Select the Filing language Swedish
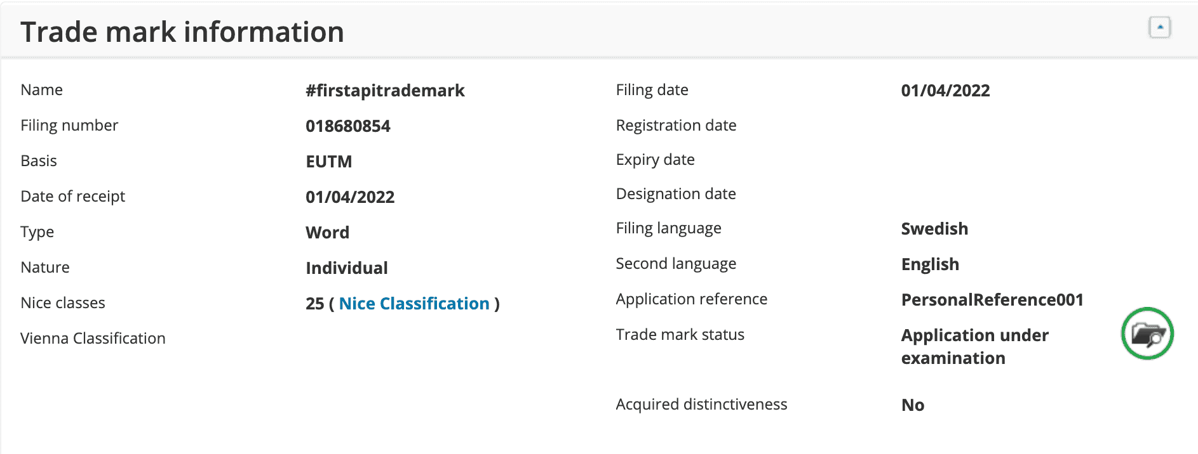The height and width of the screenshot is (454, 1198). tap(934, 228)
